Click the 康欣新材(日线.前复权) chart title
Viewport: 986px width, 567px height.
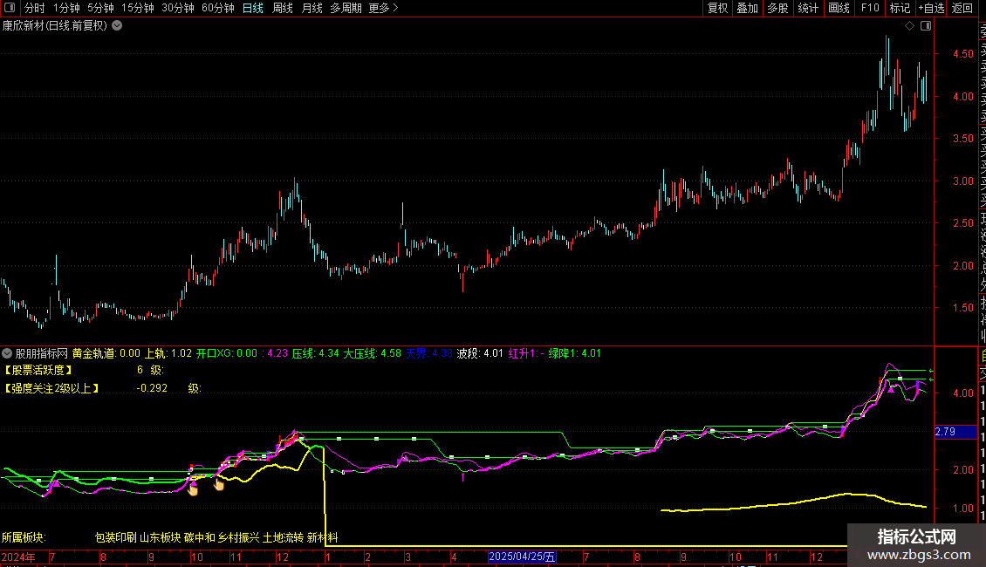tap(55, 26)
